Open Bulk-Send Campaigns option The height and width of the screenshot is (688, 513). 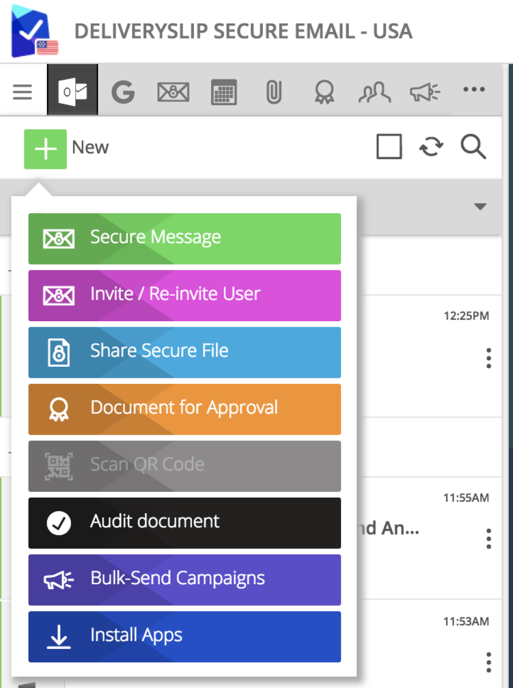point(184,580)
